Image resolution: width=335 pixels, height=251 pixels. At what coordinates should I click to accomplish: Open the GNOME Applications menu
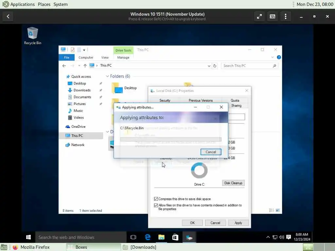pos(18,4)
